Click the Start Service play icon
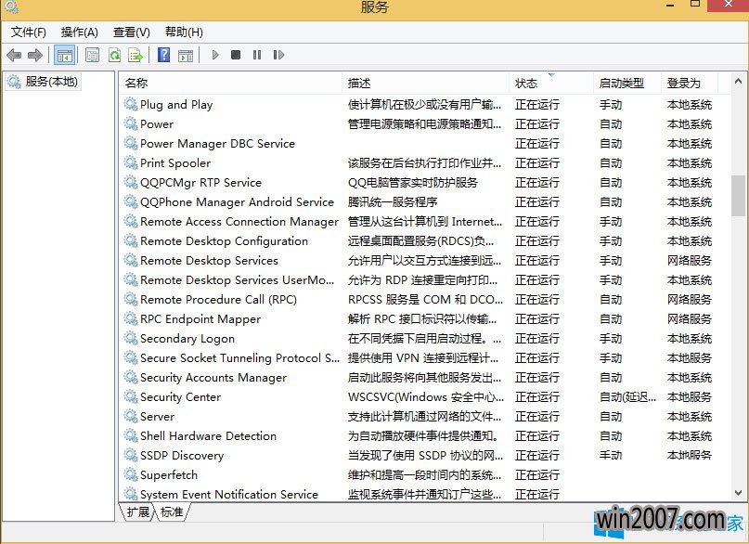Screen dimensions: 749x544 215,55
